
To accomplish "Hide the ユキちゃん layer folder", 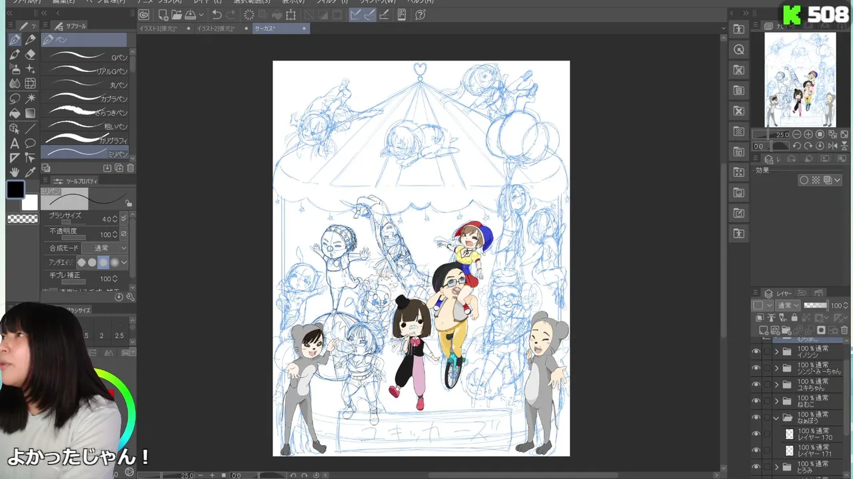I will coord(756,385).
